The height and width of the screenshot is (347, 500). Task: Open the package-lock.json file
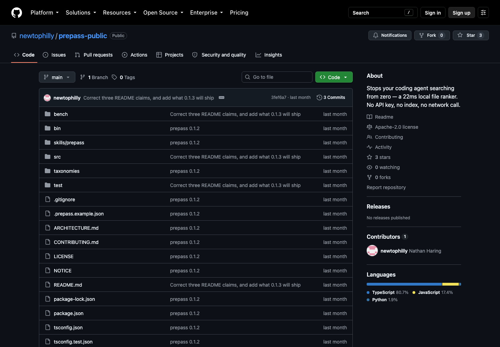74,299
